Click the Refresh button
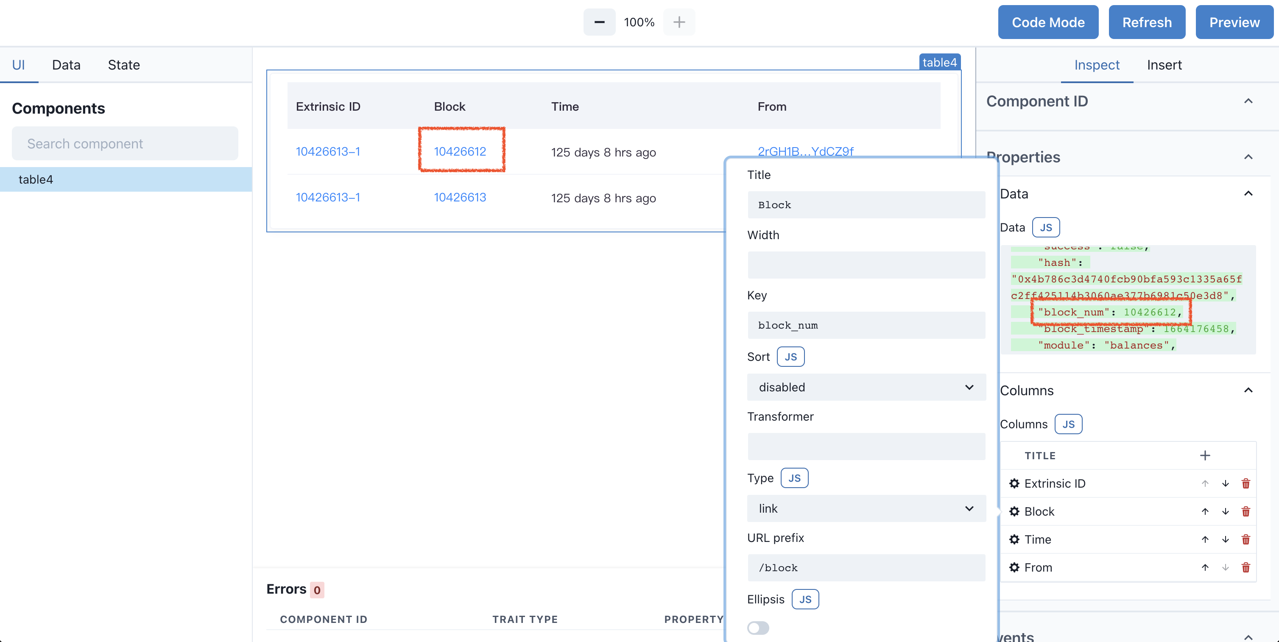1279x642 pixels. (x=1146, y=22)
